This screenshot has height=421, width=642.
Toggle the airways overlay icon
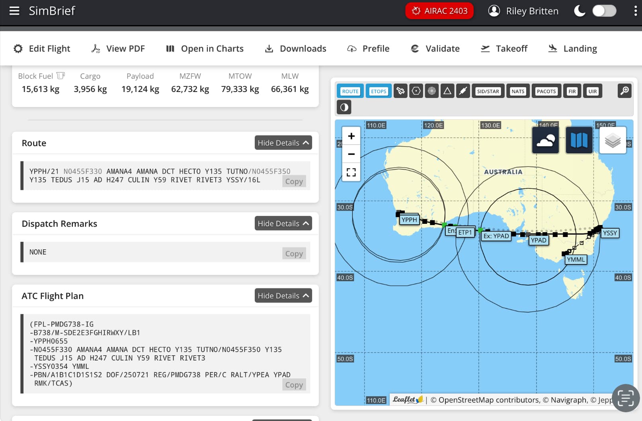tap(463, 91)
